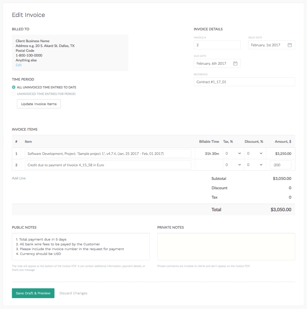Select 'Uninvoiced time entries for period'

(x=13, y=94)
